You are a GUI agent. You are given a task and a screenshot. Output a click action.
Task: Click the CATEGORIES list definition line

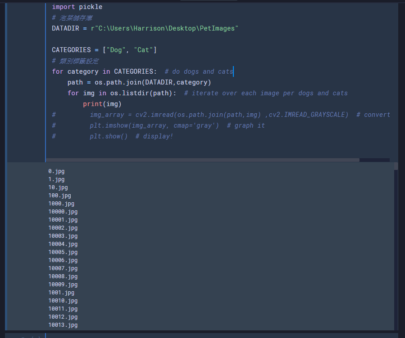(104, 50)
